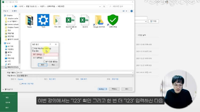The image size is (200, 112).
Task: Check the read-only recommended checkbox
Action: click(44, 62)
